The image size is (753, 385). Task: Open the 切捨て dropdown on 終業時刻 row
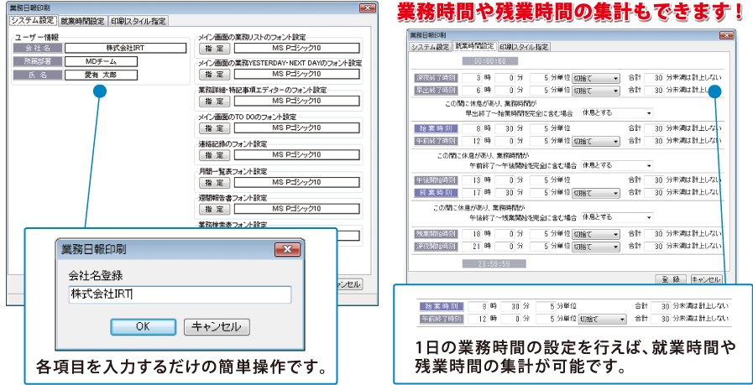coord(595,192)
